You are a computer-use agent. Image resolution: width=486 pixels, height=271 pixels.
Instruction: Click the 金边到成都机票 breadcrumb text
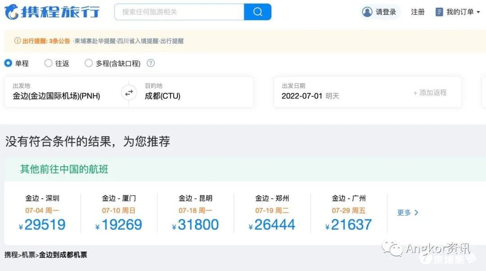pyautogui.click(x=63, y=255)
